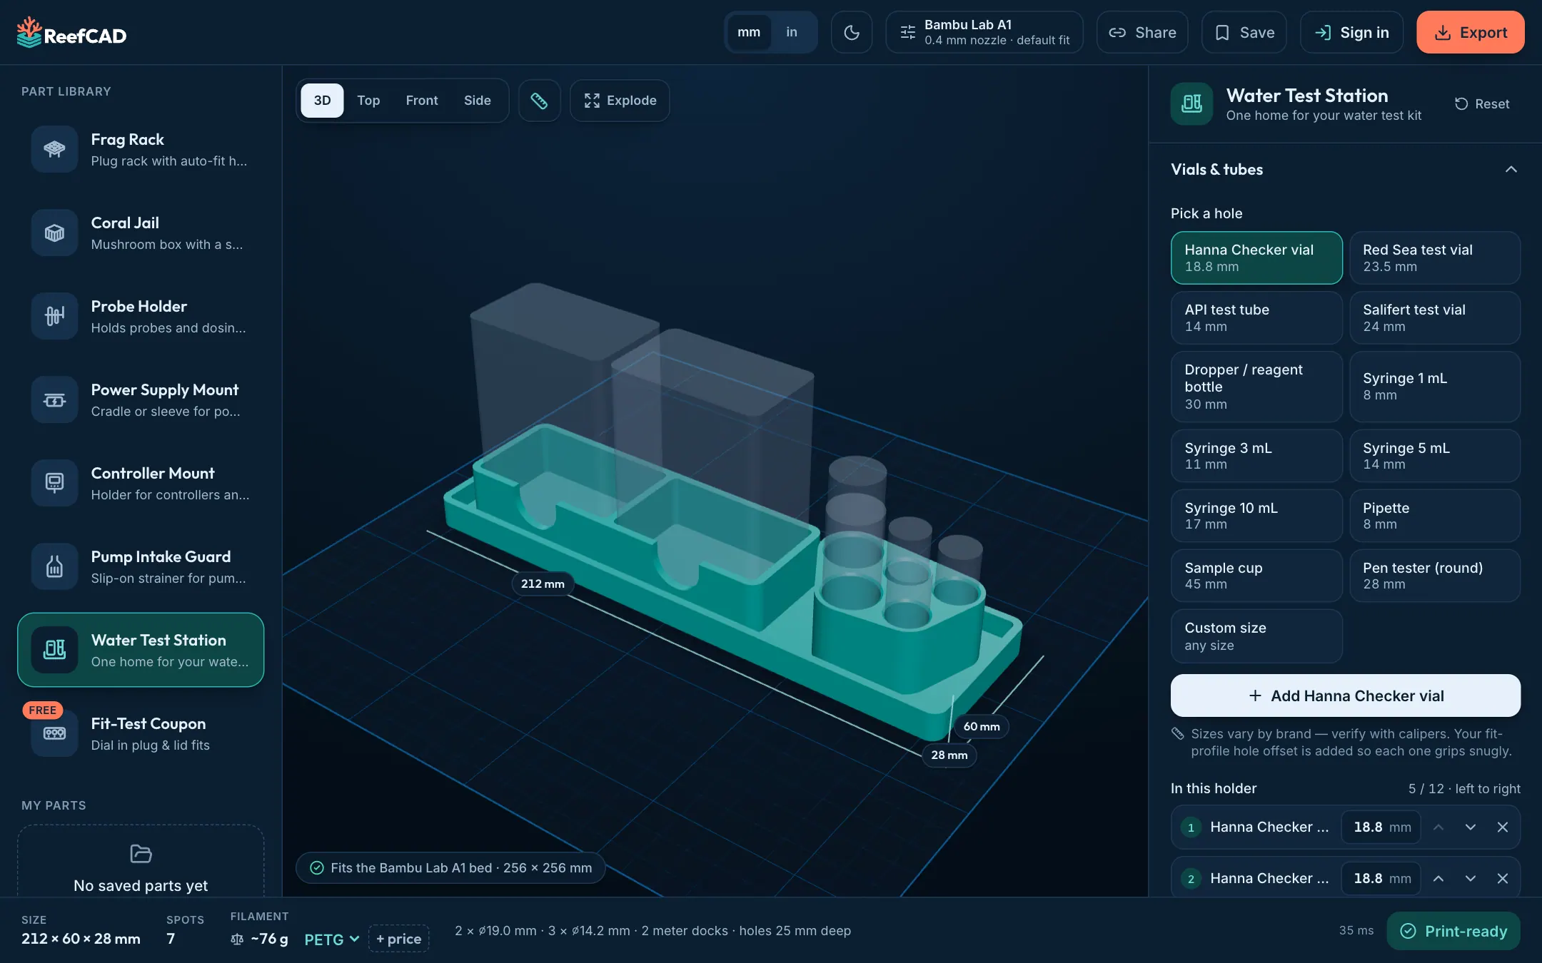
Task: Remove Hanna Checker vial row 2
Action: tap(1502, 878)
